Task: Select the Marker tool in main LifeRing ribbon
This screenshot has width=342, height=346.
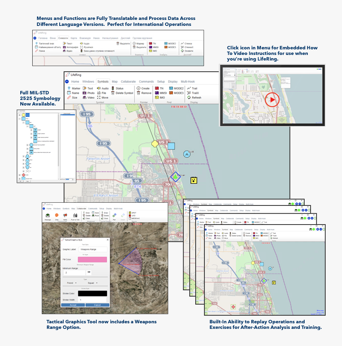Action: coord(74,88)
